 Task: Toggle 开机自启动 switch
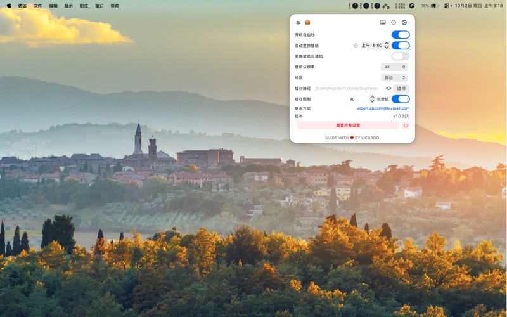(x=401, y=35)
